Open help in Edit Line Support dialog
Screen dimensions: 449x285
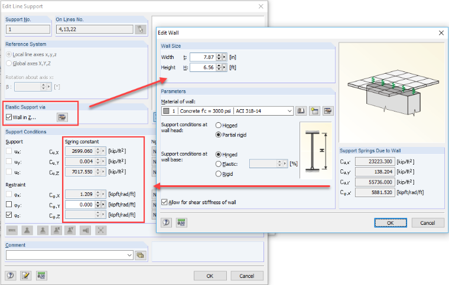pos(10,276)
